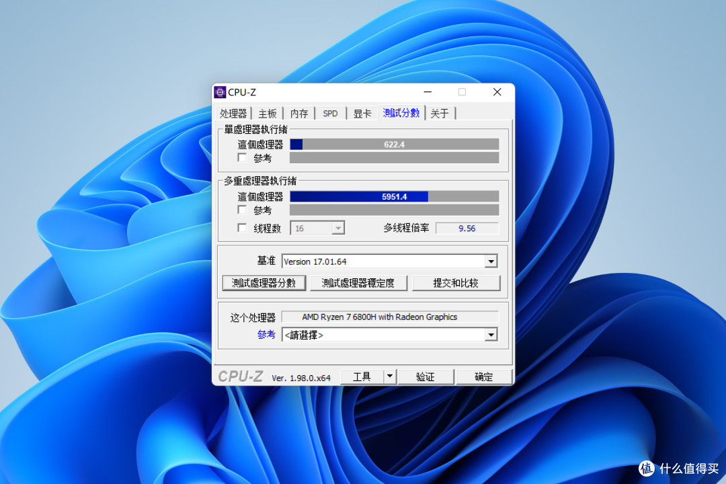Toggle the 线程数 checkbox
The width and height of the screenshot is (726, 484).
(x=242, y=228)
